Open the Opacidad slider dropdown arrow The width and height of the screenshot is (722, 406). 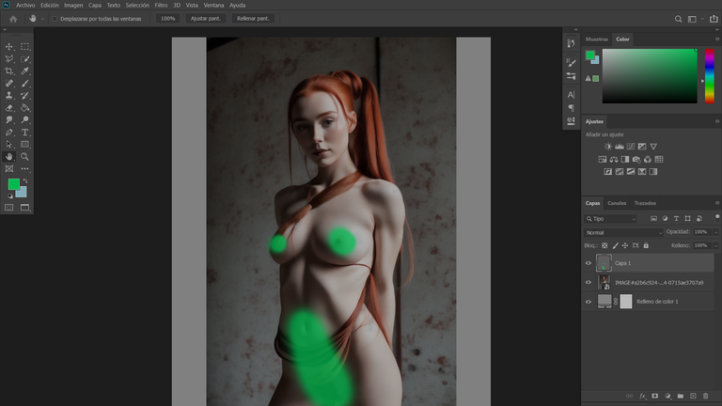(715, 232)
